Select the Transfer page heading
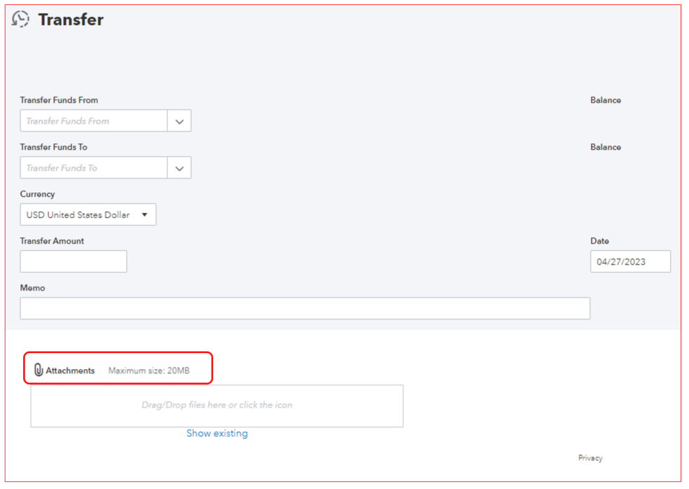 [71, 19]
